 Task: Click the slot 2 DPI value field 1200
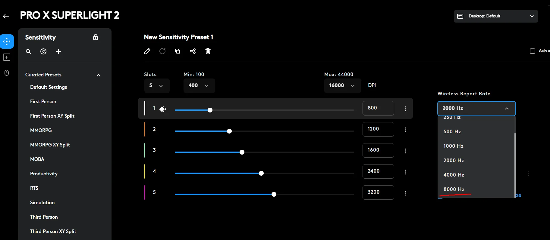coord(378,129)
